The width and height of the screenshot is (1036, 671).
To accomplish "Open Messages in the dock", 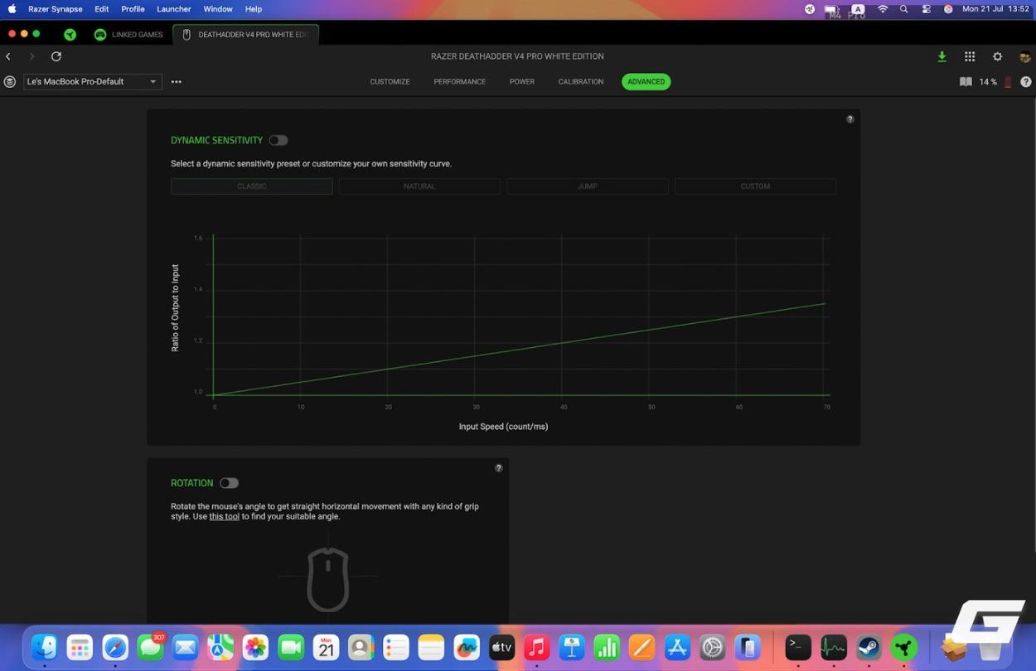I will coord(150,647).
